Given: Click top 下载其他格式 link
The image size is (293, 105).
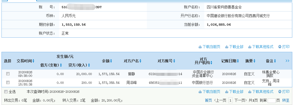Looking at the screenshot, I should pyautogui.click(x=261, y=47).
